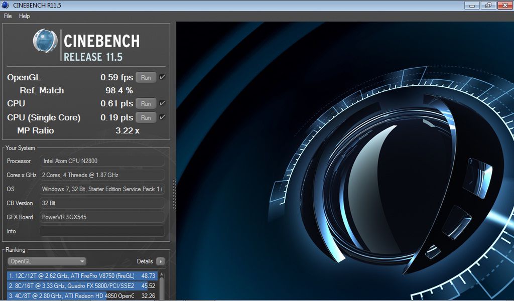514x301 pixels.
Task: Run the CPU Single Core benchmark
Action: 146,117
